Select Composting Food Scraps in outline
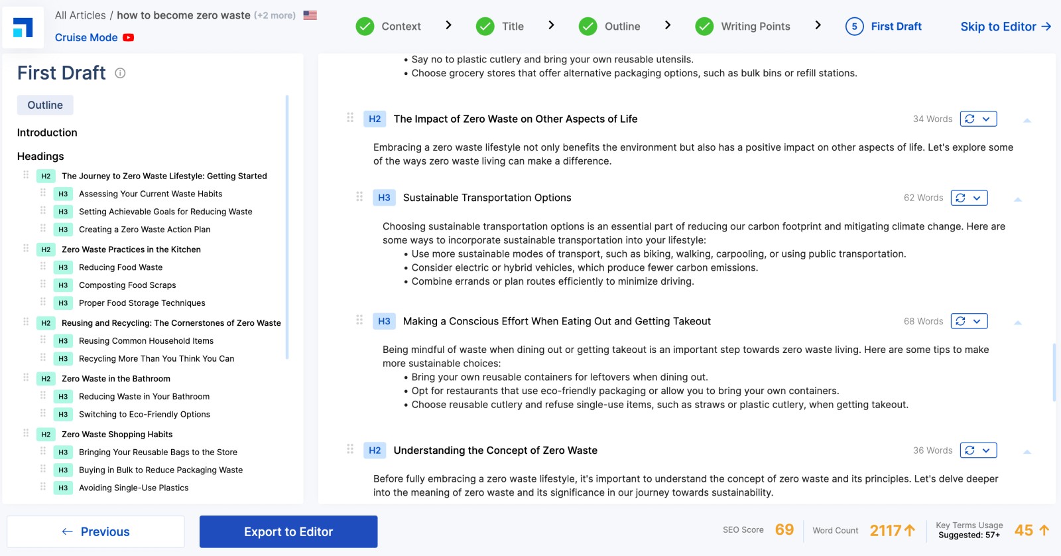 click(x=127, y=285)
